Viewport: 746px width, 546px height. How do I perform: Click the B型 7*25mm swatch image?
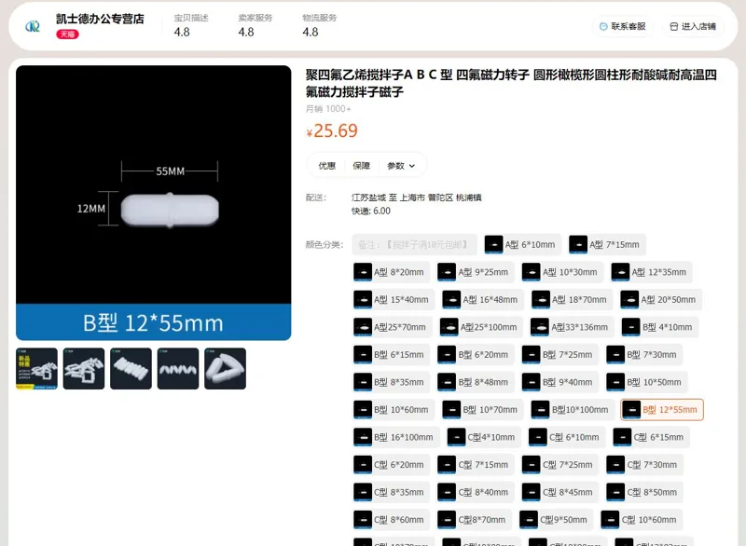[531, 354]
